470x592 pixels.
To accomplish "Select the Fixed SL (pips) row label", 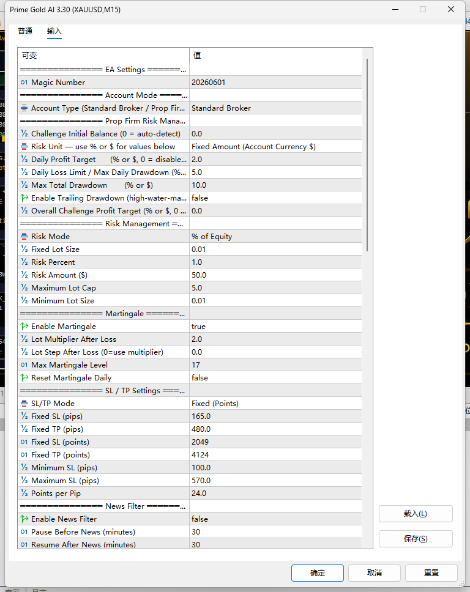I will pyautogui.click(x=57, y=416).
